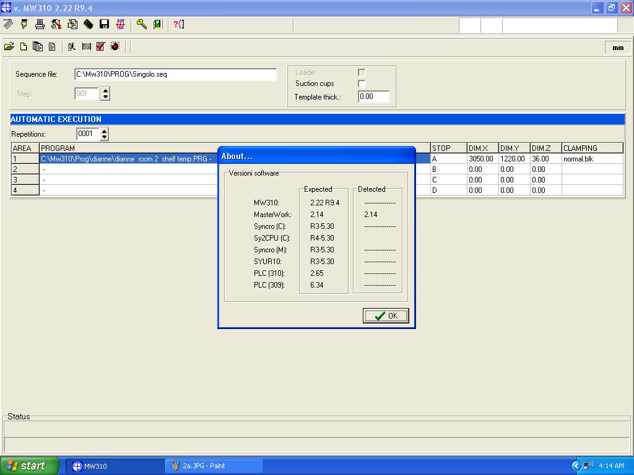Click the pointing hand icon in the toolbar

pyautogui.click(x=24, y=24)
